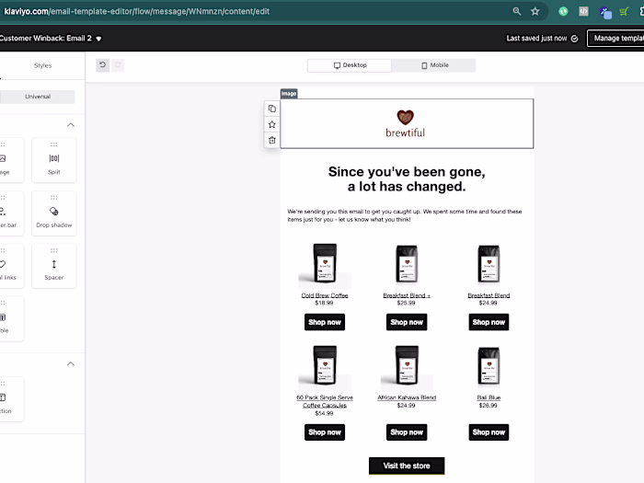Image resolution: width=644 pixels, height=483 pixels.
Task: Open the 60 Pack Single Serve link
Action: coord(325,401)
